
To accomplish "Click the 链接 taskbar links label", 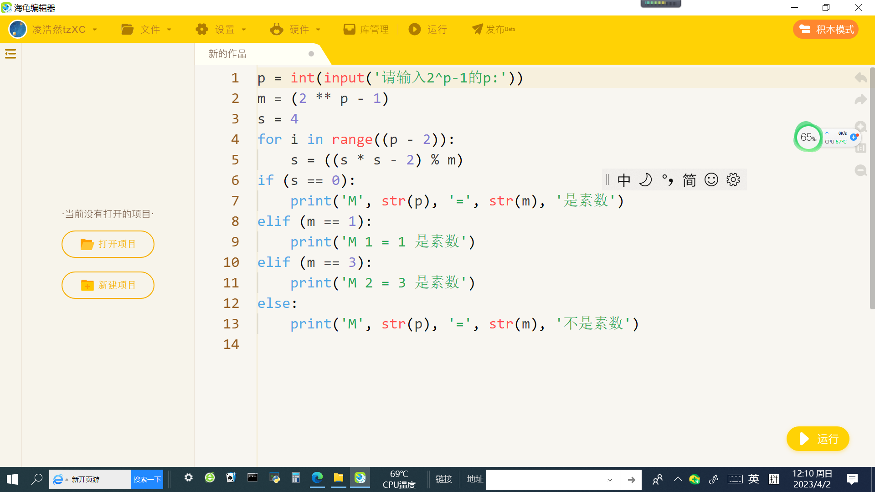I will coord(443,479).
